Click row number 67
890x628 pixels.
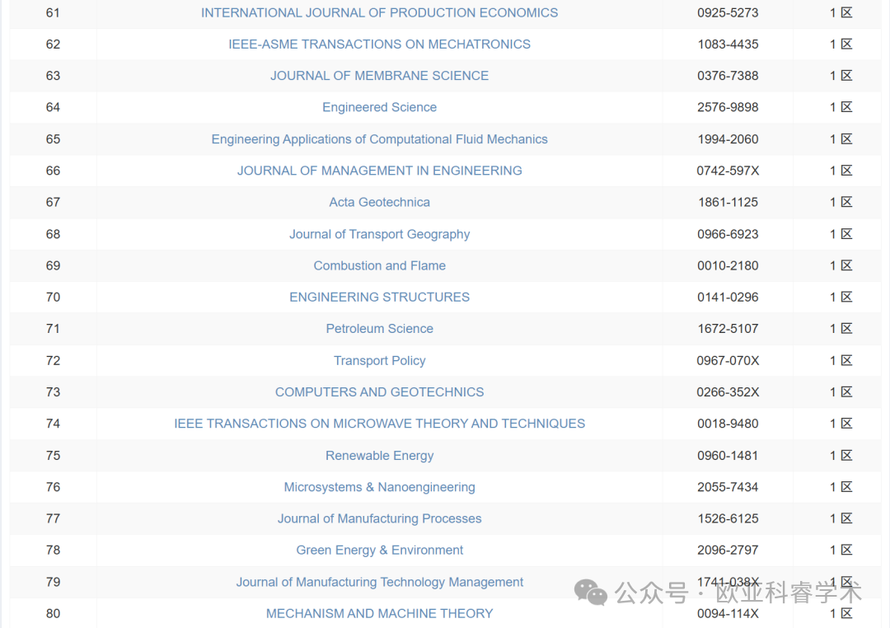53,202
